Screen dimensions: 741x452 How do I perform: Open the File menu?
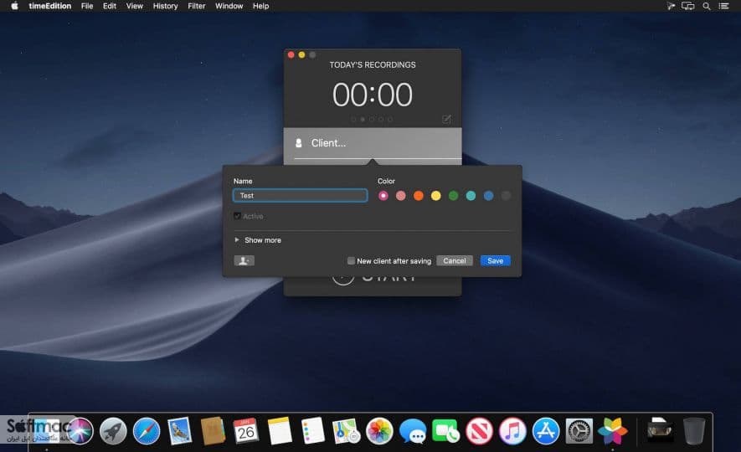(87, 6)
